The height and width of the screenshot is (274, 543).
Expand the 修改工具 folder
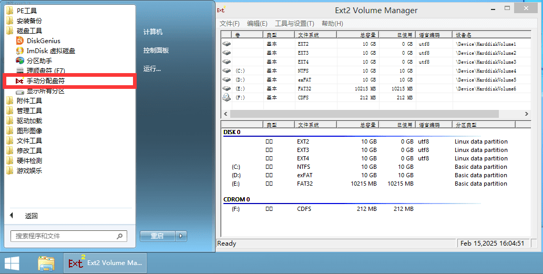(x=24, y=151)
